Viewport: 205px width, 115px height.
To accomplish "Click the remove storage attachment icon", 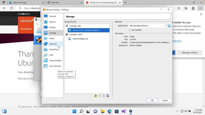I will 108,96.
